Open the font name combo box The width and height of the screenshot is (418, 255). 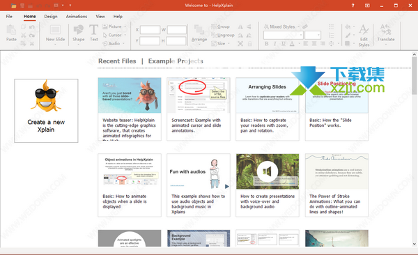[x=284, y=35]
